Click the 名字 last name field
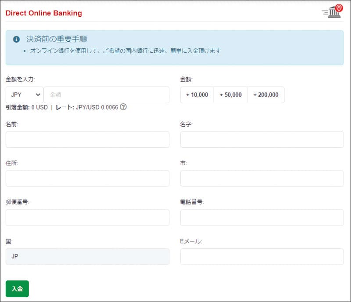The image size is (351, 302). [261, 139]
